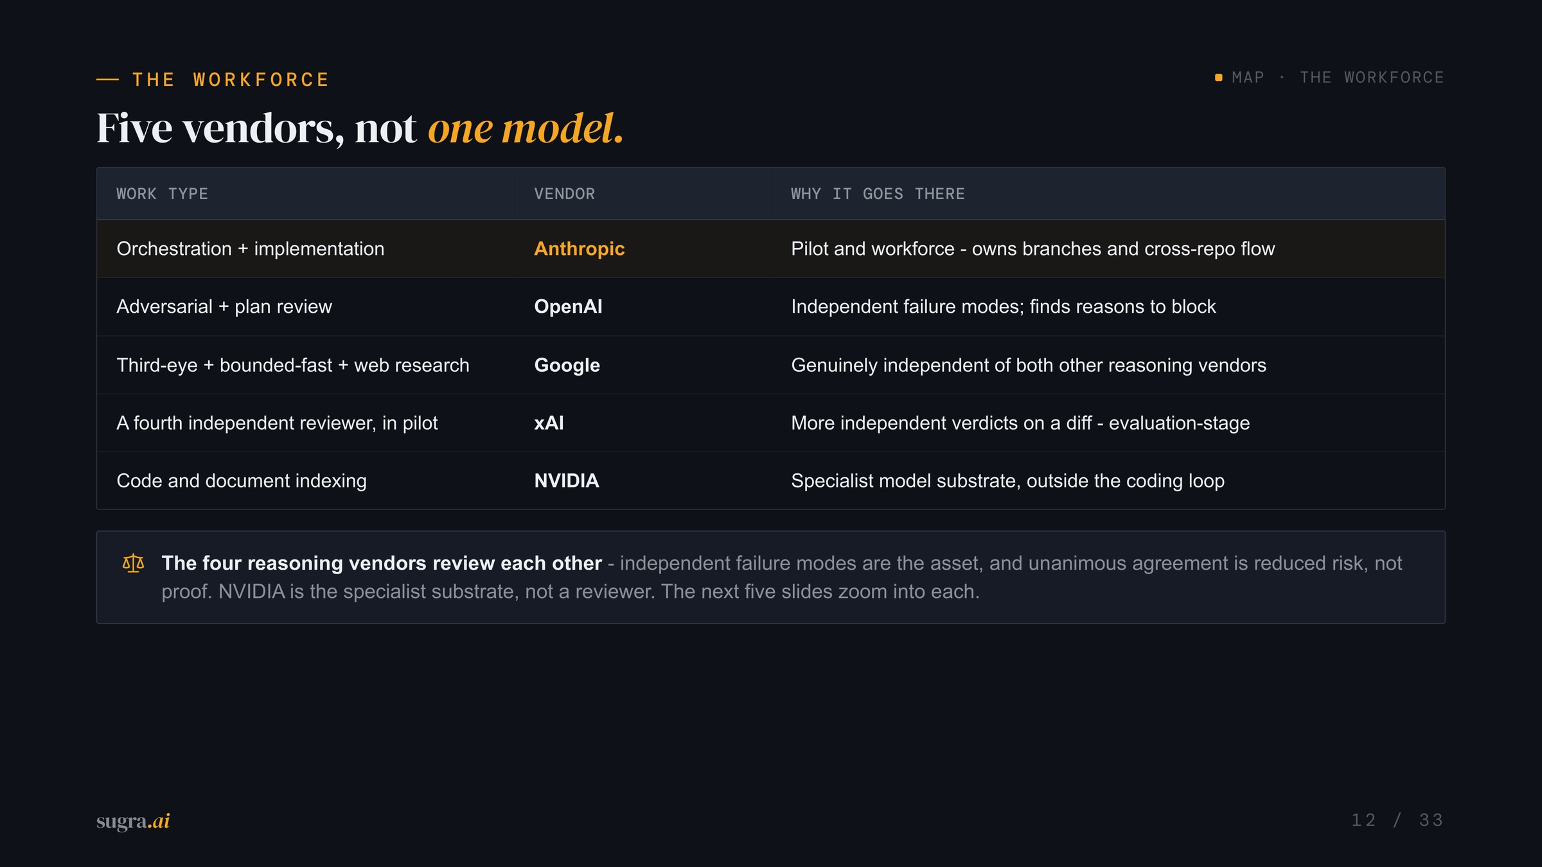Click the WHY IT GOES THERE header

[878, 194]
